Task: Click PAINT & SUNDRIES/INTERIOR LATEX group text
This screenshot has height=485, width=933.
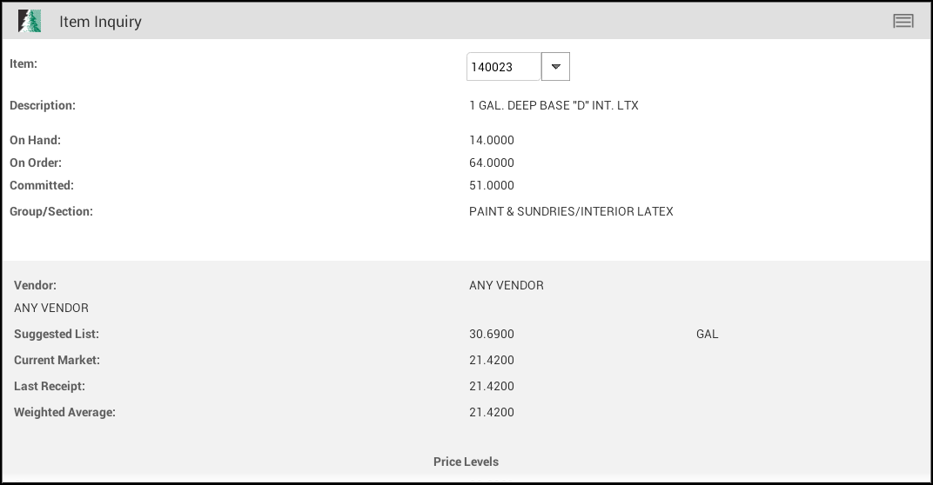Action: pyautogui.click(x=571, y=211)
